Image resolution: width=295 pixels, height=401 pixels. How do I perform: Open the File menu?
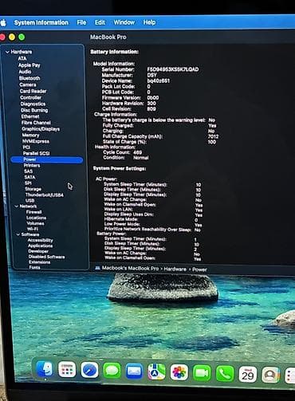coord(81,22)
